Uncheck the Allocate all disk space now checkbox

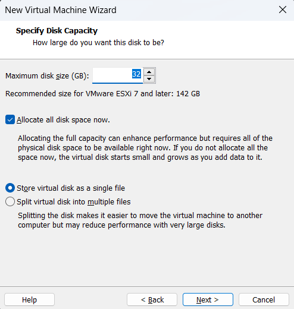click(x=10, y=119)
